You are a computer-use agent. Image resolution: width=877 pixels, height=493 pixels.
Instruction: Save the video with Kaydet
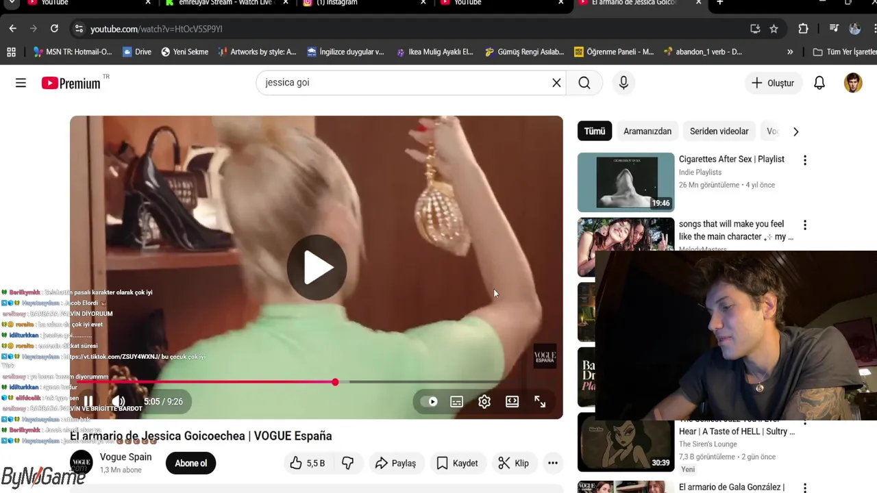click(457, 464)
